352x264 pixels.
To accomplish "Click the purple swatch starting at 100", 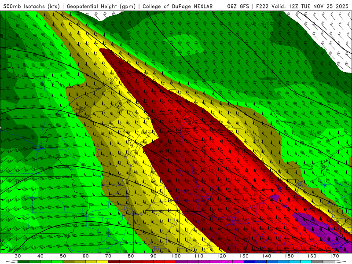I will (x=182, y=261).
